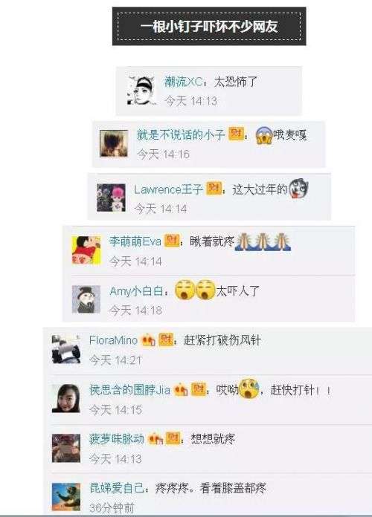The width and height of the screenshot is (372, 517).
Task: Open 侯思含的围脖Jia's portrait avatar
Action: click(66, 398)
